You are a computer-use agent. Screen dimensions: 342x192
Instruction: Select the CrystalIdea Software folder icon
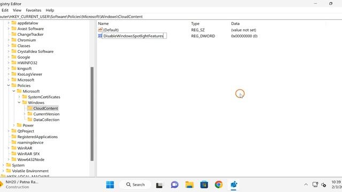coord(14,51)
